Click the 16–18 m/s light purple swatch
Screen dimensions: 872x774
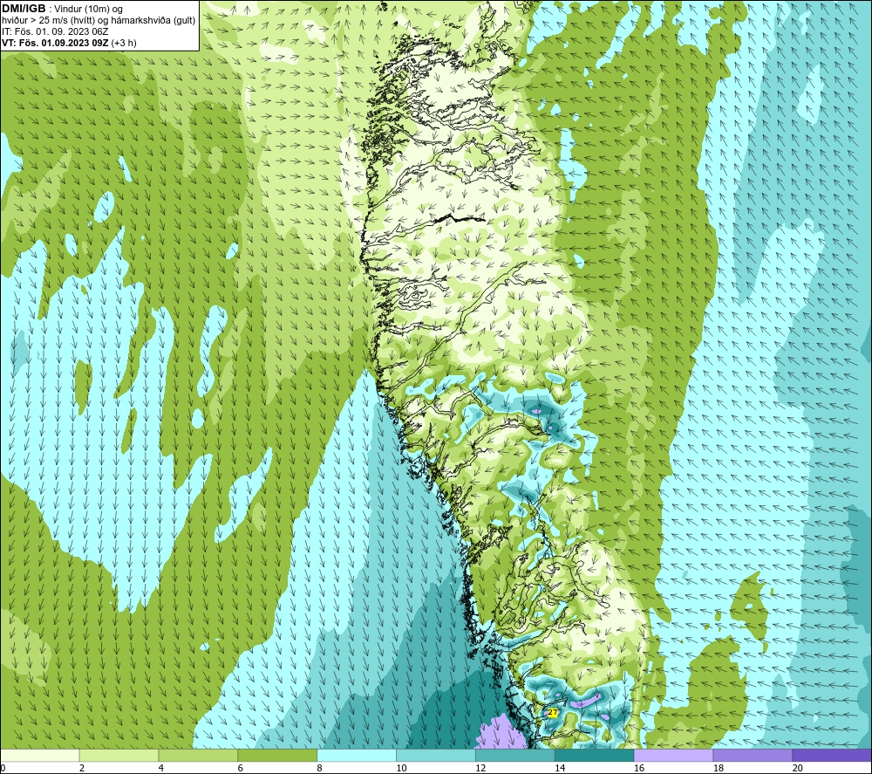click(x=673, y=755)
